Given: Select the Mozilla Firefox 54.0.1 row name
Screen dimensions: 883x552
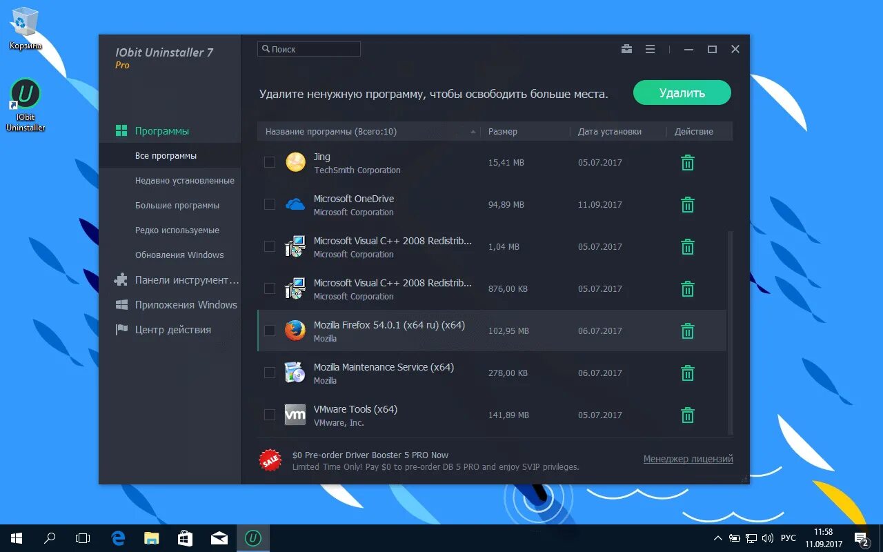Looking at the screenshot, I should [x=389, y=325].
